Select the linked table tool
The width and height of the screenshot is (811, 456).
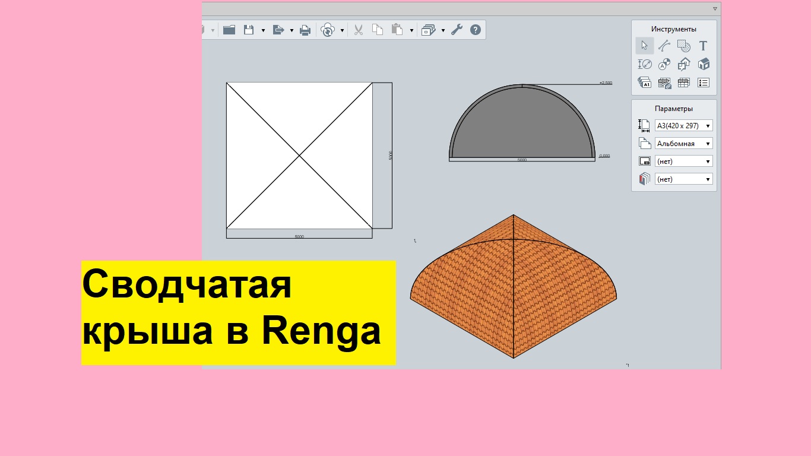coord(664,83)
